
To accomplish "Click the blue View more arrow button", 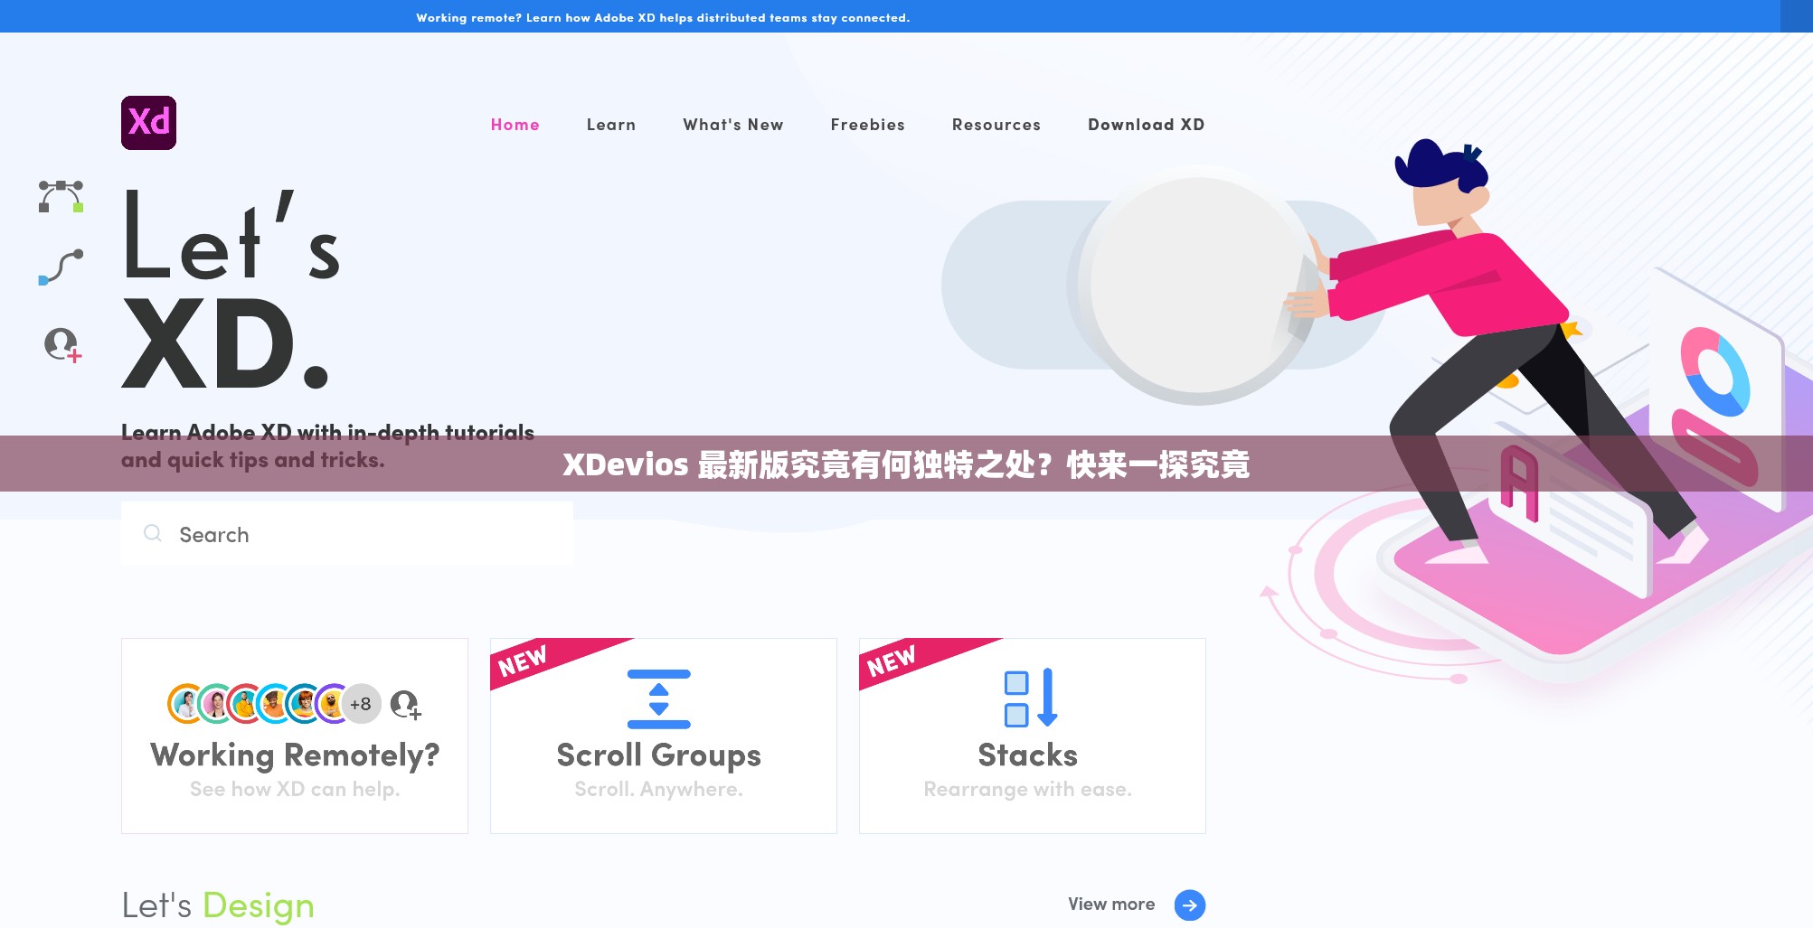I will (x=1190, y=905).
